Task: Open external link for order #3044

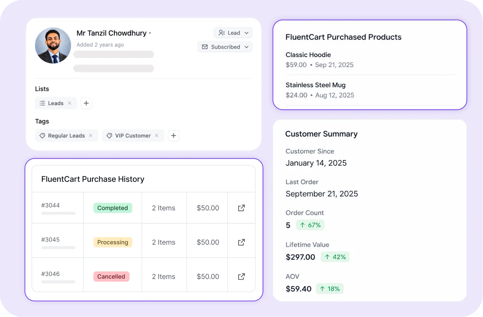Action: click(241, 208)
